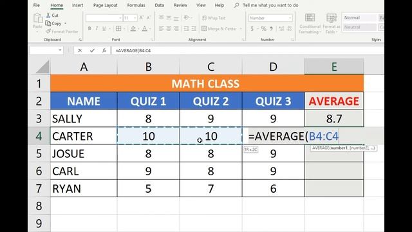The width and height of the screenshot is (412, 232).
Task: Click the Borders icon
Action: (x=118, y=28)
